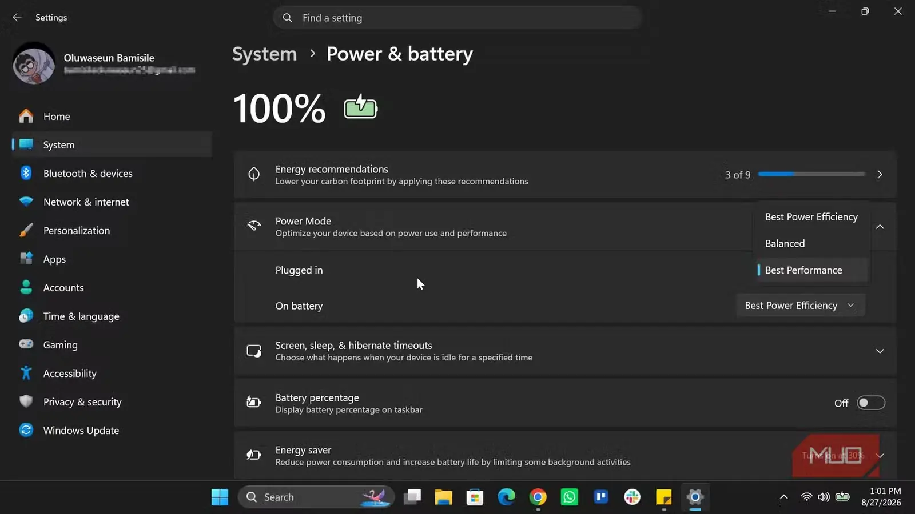Open Google Chrome from taskbar

538,497
